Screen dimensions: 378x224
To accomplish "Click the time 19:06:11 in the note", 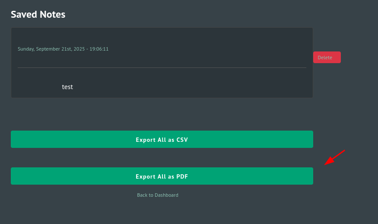I will (x=99, y=49).
